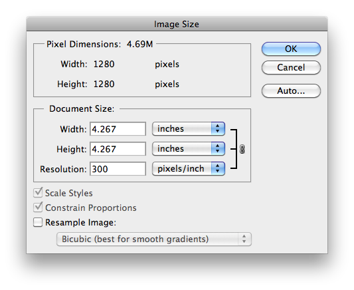Open the document Width units dropdown
Viewport: 354px width, 290px height.
coord(189,129)
